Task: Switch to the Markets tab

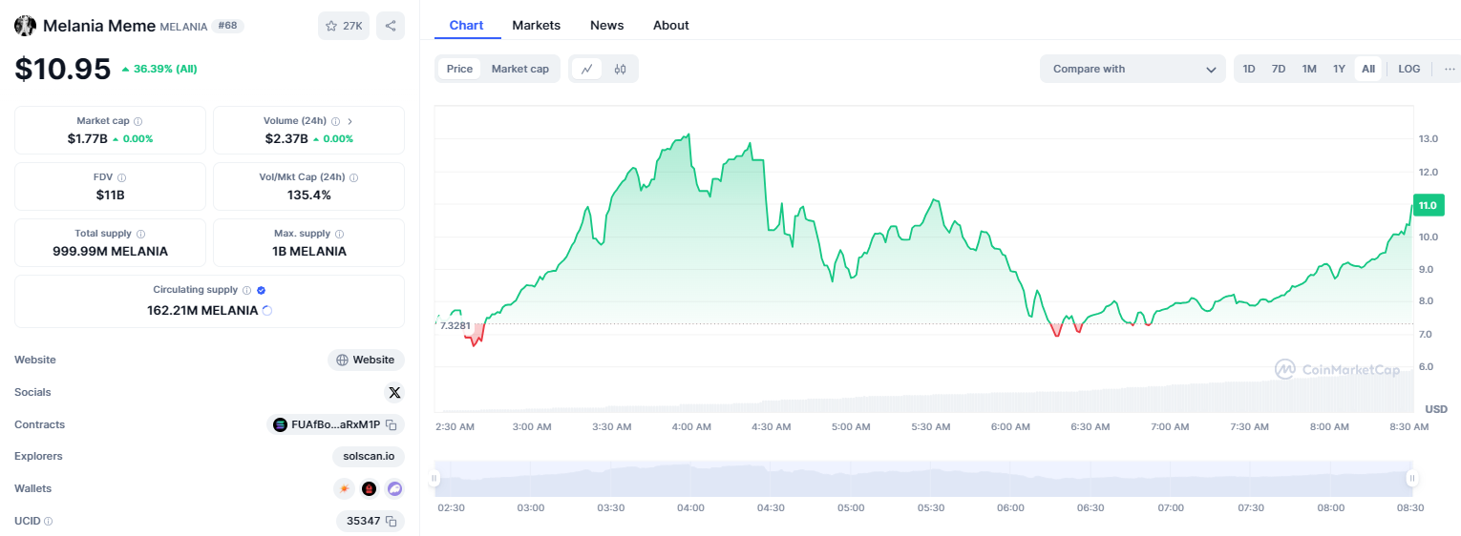Action: (x=536, y=25)
